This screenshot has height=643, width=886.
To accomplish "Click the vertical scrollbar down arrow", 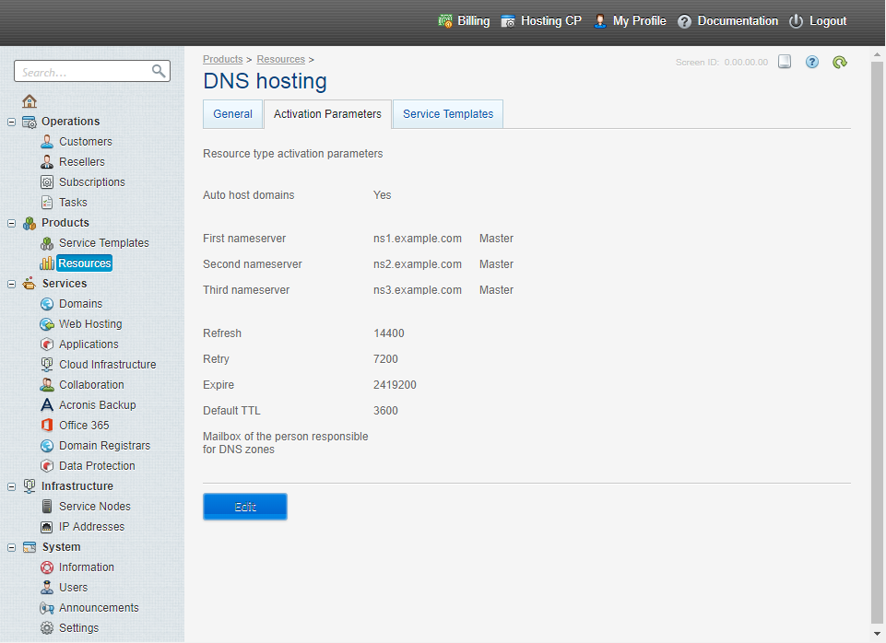I will click(x=878, y=634).
